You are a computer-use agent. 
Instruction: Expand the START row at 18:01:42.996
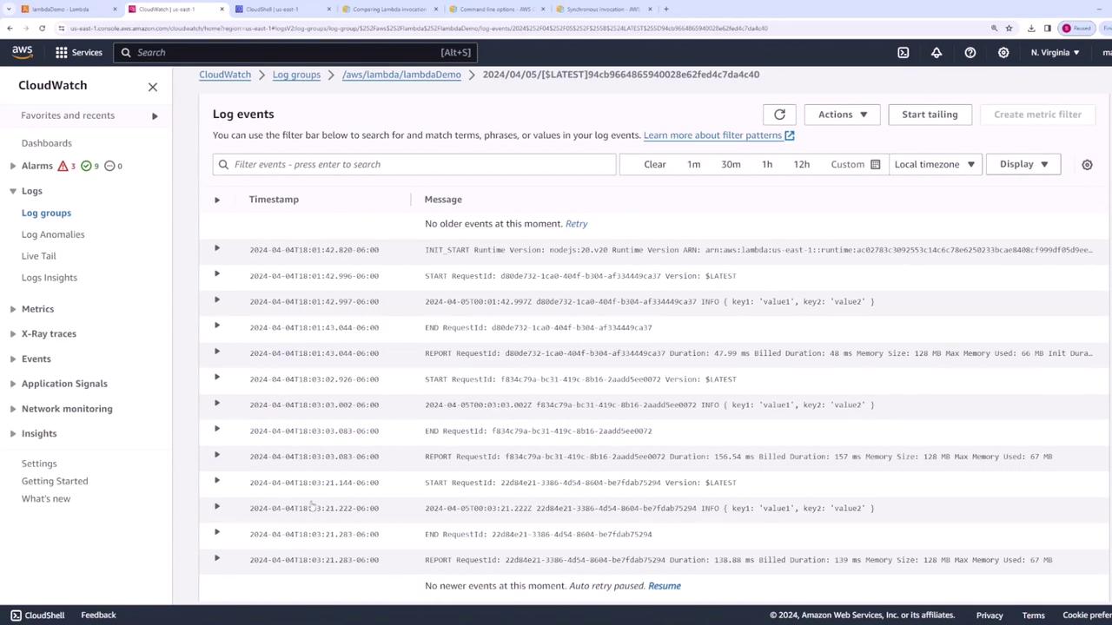[217, 274]
